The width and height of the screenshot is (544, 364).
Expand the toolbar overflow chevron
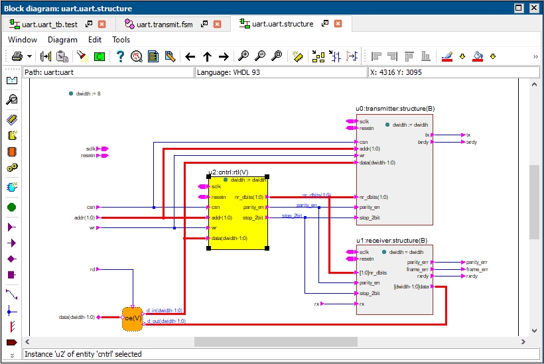535,56
